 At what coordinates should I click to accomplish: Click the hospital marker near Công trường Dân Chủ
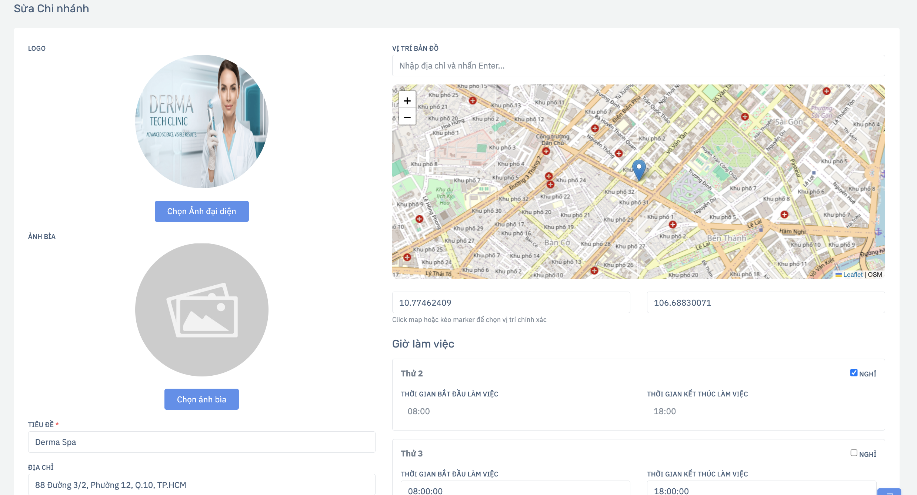point(546,151)
